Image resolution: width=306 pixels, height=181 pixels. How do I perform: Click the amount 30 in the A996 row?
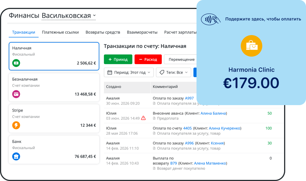coord(270,143)
